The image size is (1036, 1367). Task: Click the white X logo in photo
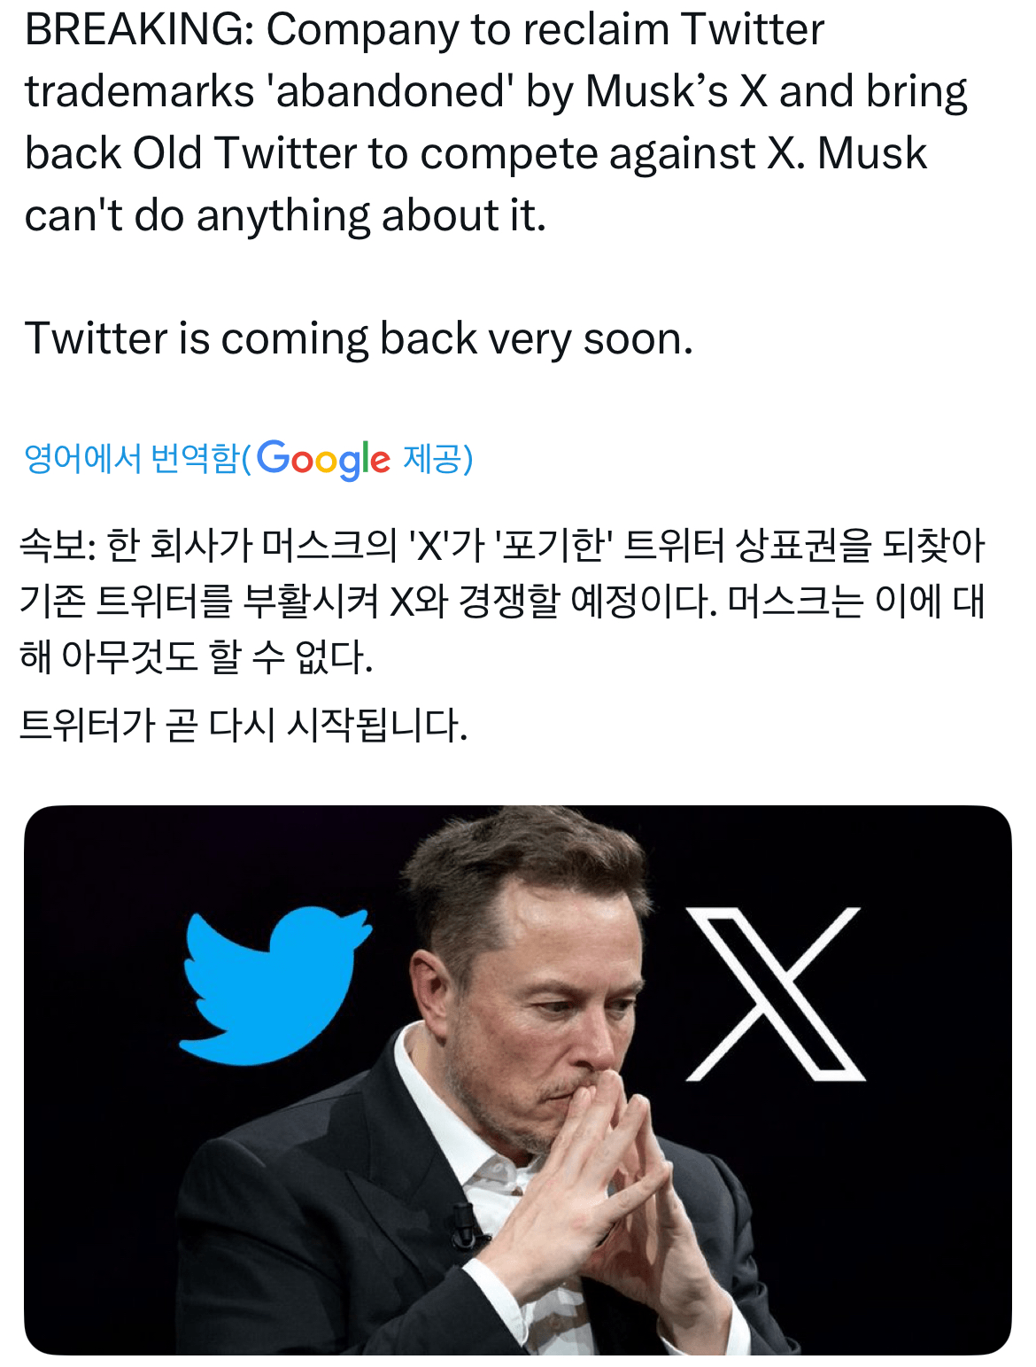tap(774, 994)
